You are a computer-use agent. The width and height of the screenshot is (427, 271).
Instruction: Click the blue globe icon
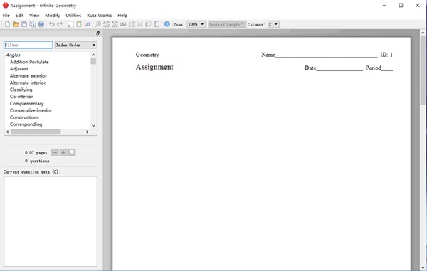point(167,24)
